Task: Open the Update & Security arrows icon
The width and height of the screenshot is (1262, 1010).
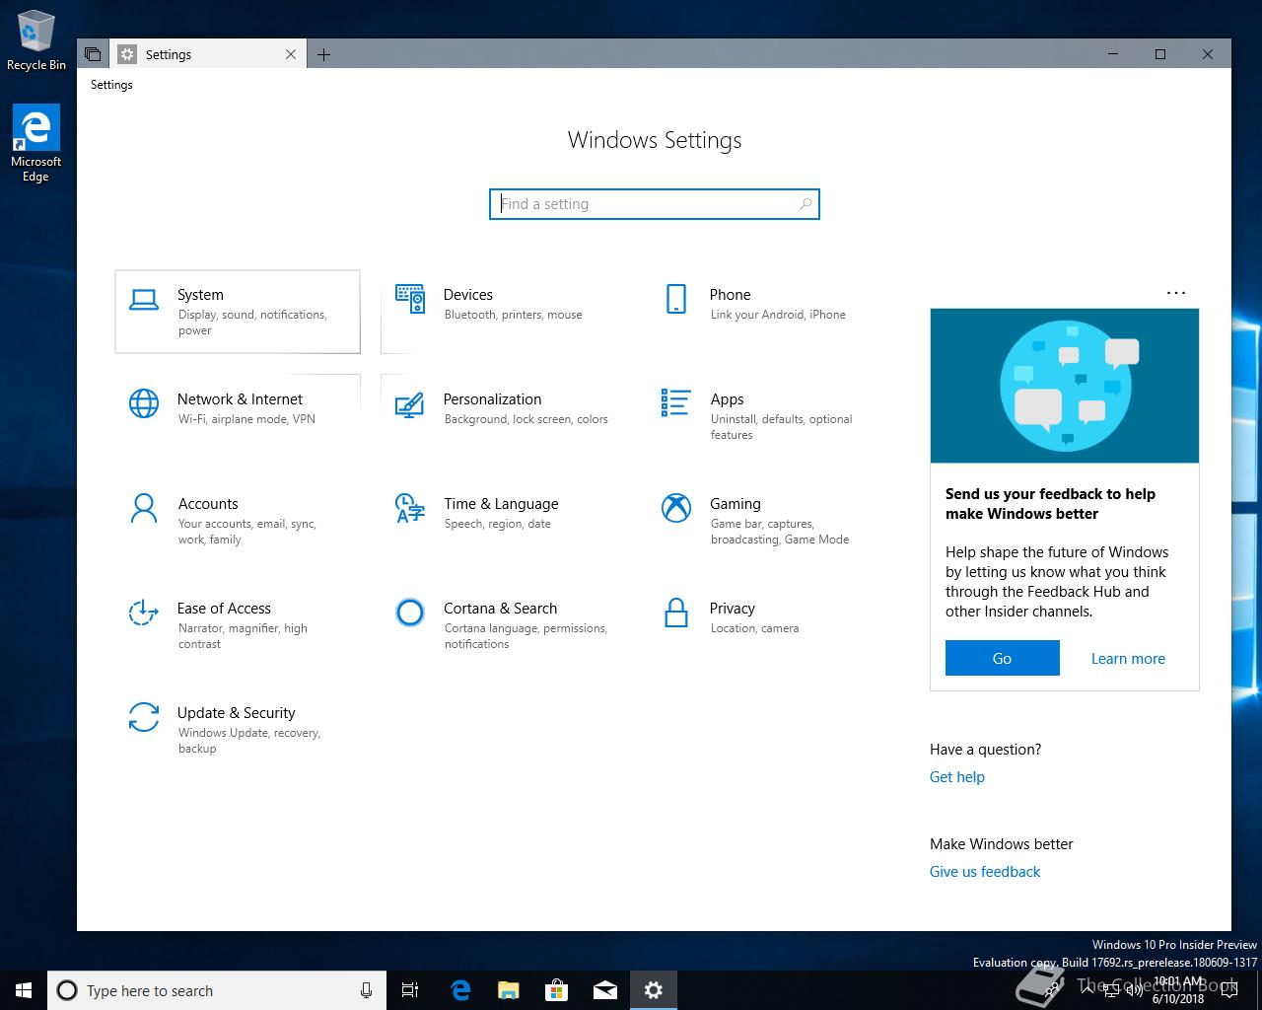Action: point(144,717)
